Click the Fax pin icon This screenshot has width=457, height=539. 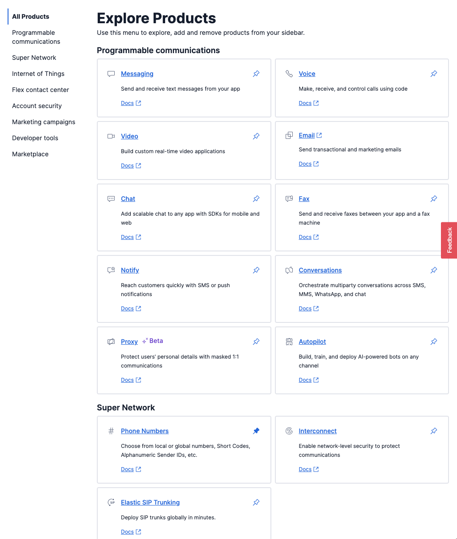coord(434,199)
